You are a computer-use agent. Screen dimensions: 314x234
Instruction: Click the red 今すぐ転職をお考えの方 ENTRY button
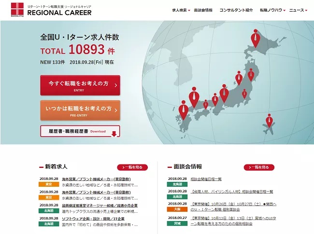pyautogui.click(x=80, y=85)
